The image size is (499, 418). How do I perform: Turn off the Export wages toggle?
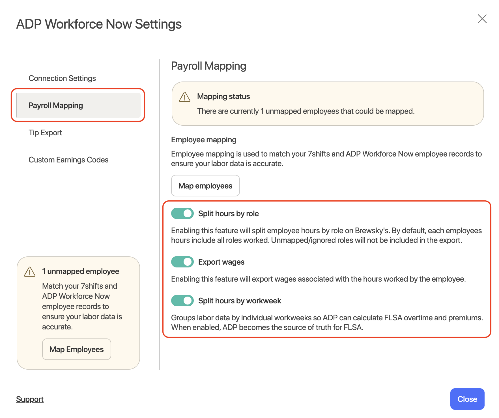(182, 262)
